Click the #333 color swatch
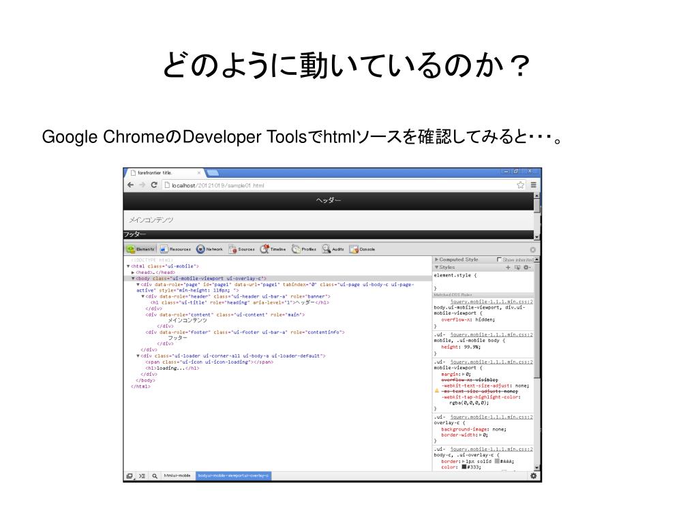This screenshot has width=698, height=523. click(x=464, y=467)
